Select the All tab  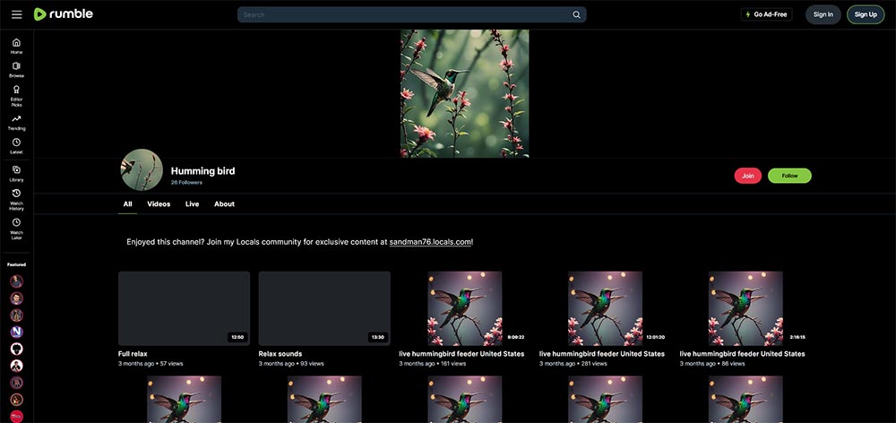pos(127,204)
